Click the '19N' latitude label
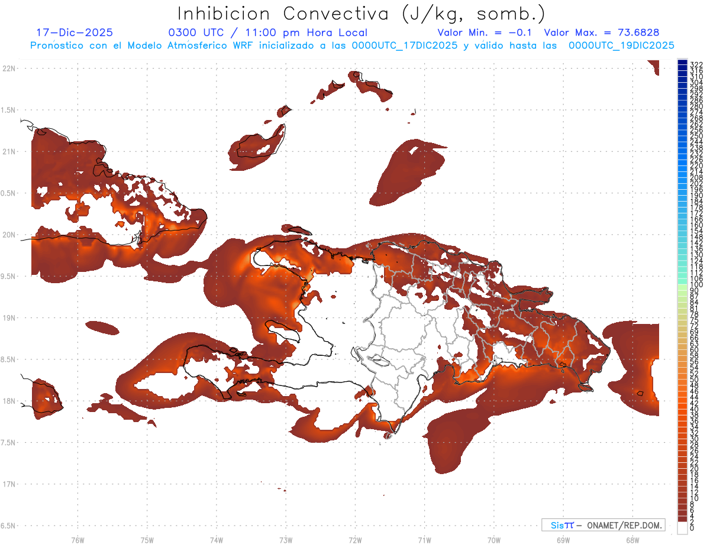Image resolution: width=710 pixels, height=548 pixels. tap(9, 317)
